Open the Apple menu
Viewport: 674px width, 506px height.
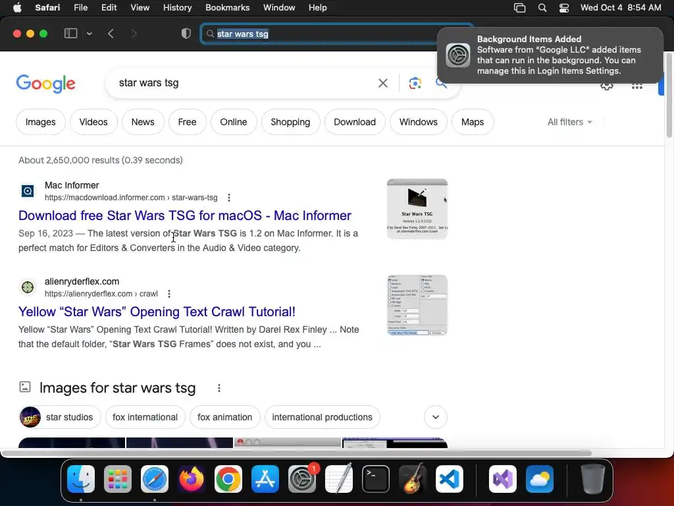click(17, 8)
